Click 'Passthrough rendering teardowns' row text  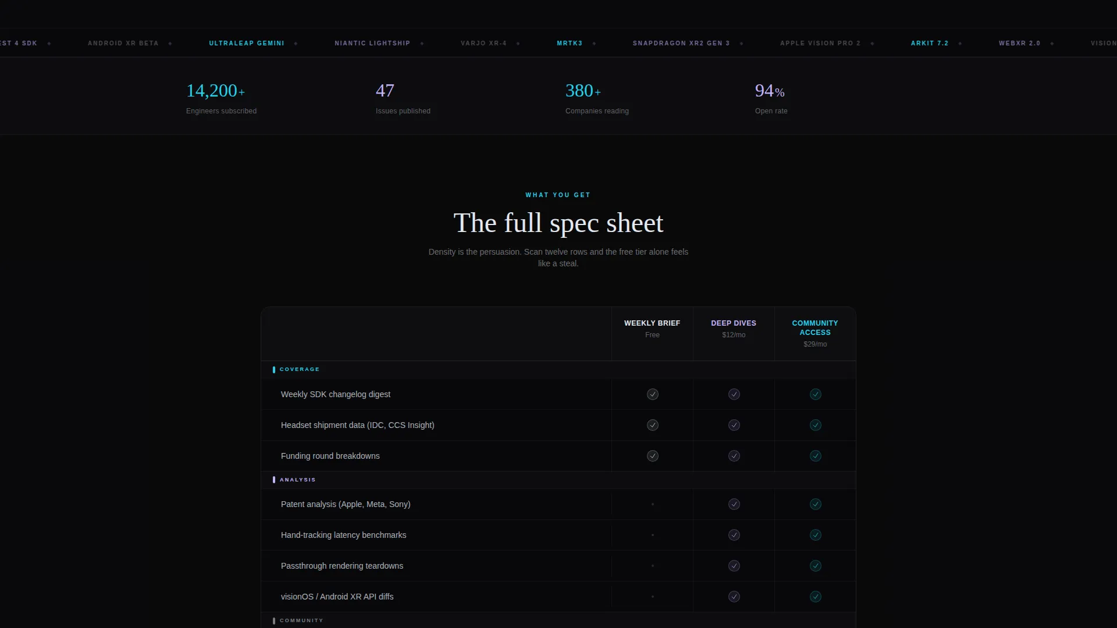(x=342, y=566)
